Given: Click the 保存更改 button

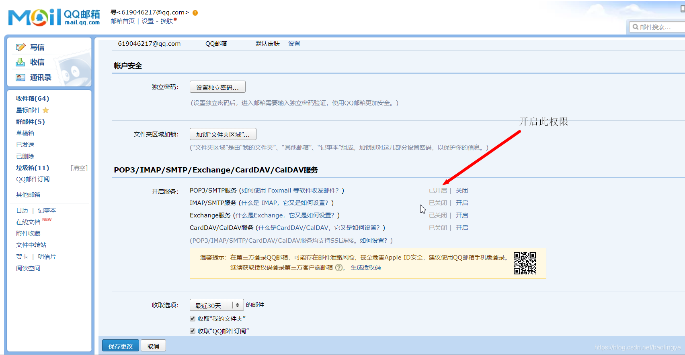Looking at the screenshot, I should point(121,346).
